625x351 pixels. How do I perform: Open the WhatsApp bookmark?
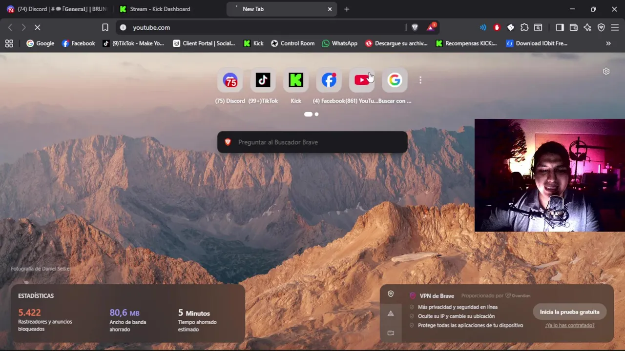[x=340, y=43]
